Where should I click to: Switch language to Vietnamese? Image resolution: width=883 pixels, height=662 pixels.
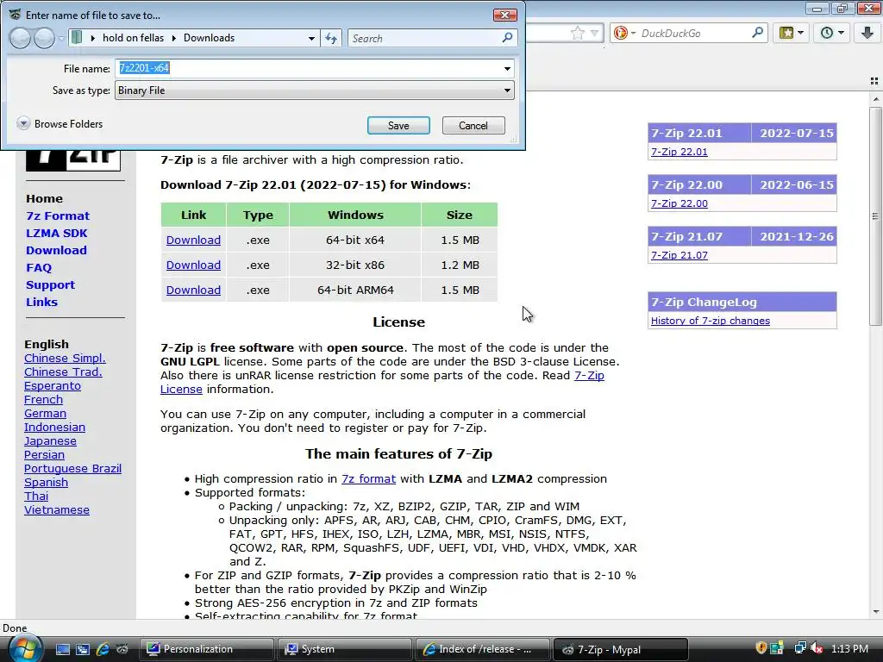56,510
